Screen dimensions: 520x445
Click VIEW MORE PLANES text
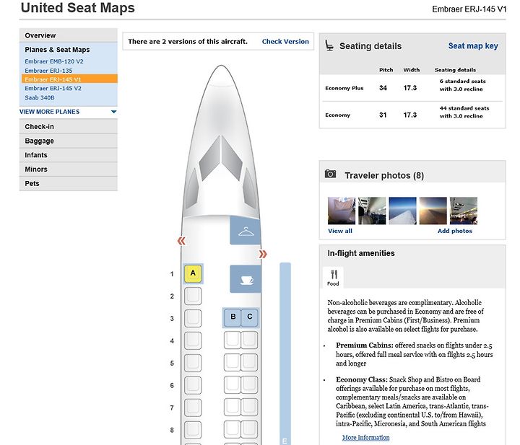click(x=49, y=112)
